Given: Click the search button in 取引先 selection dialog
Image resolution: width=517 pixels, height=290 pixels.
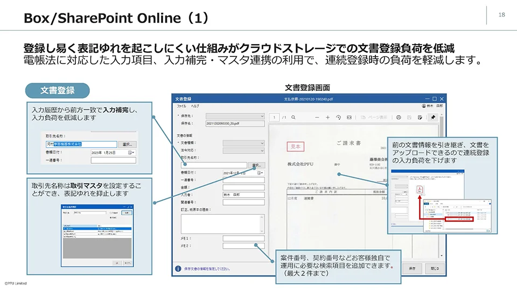Looking at the screenshot, I should pos(127,213).
